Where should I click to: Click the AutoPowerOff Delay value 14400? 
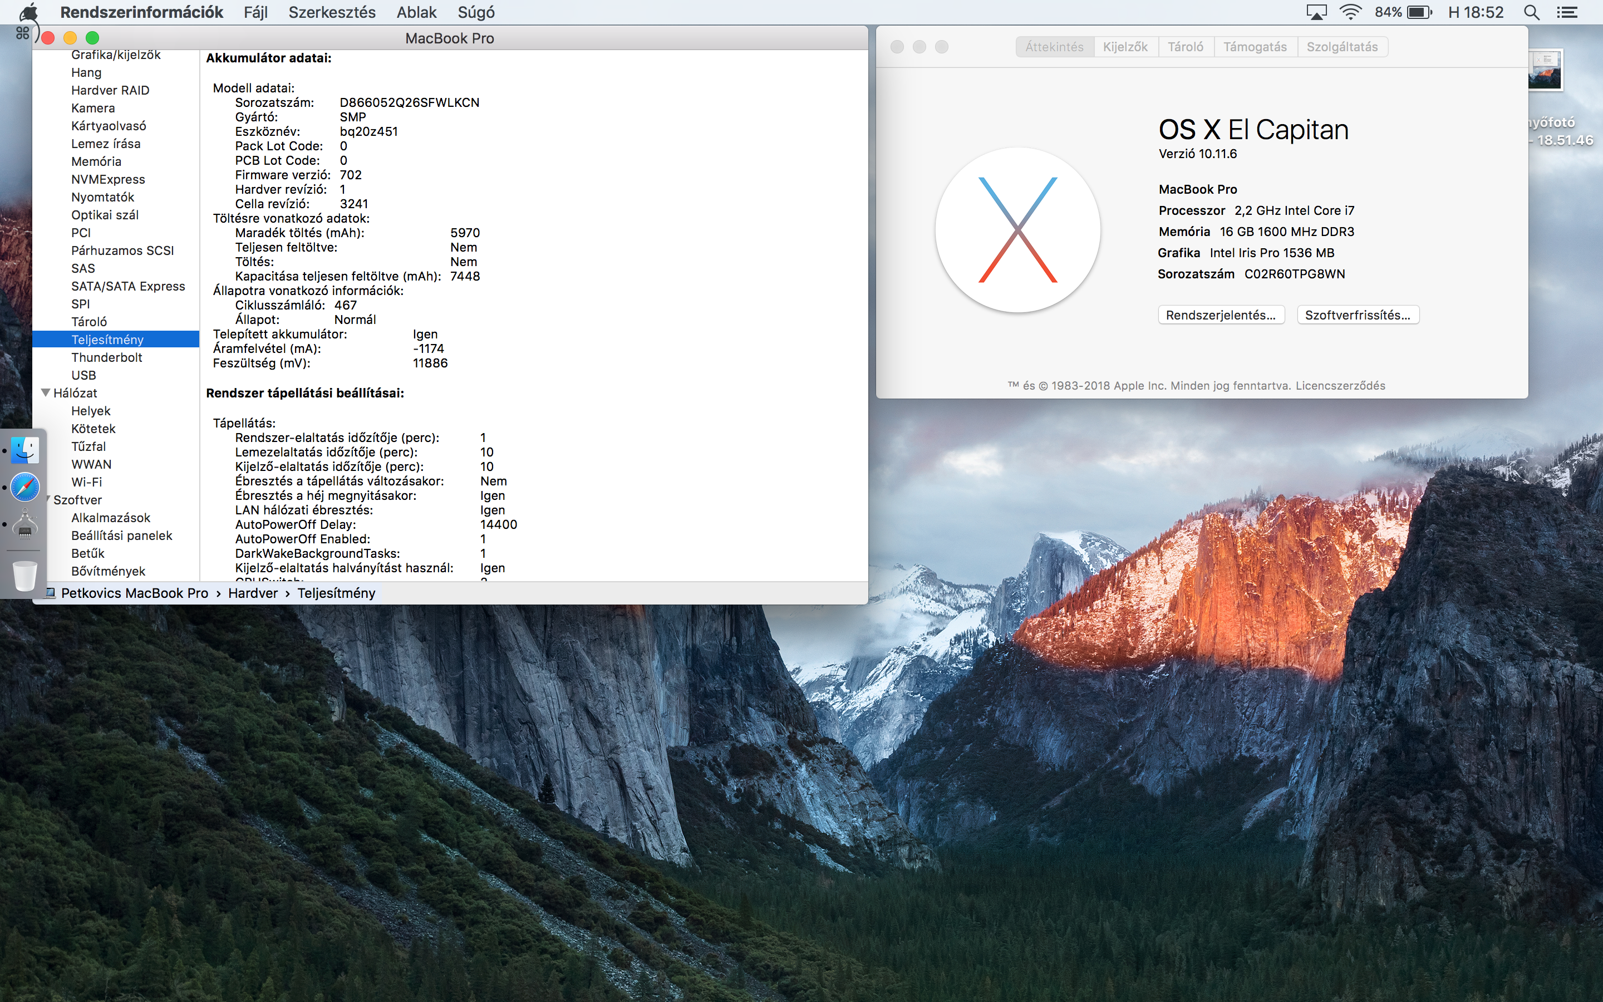(498, 524)
